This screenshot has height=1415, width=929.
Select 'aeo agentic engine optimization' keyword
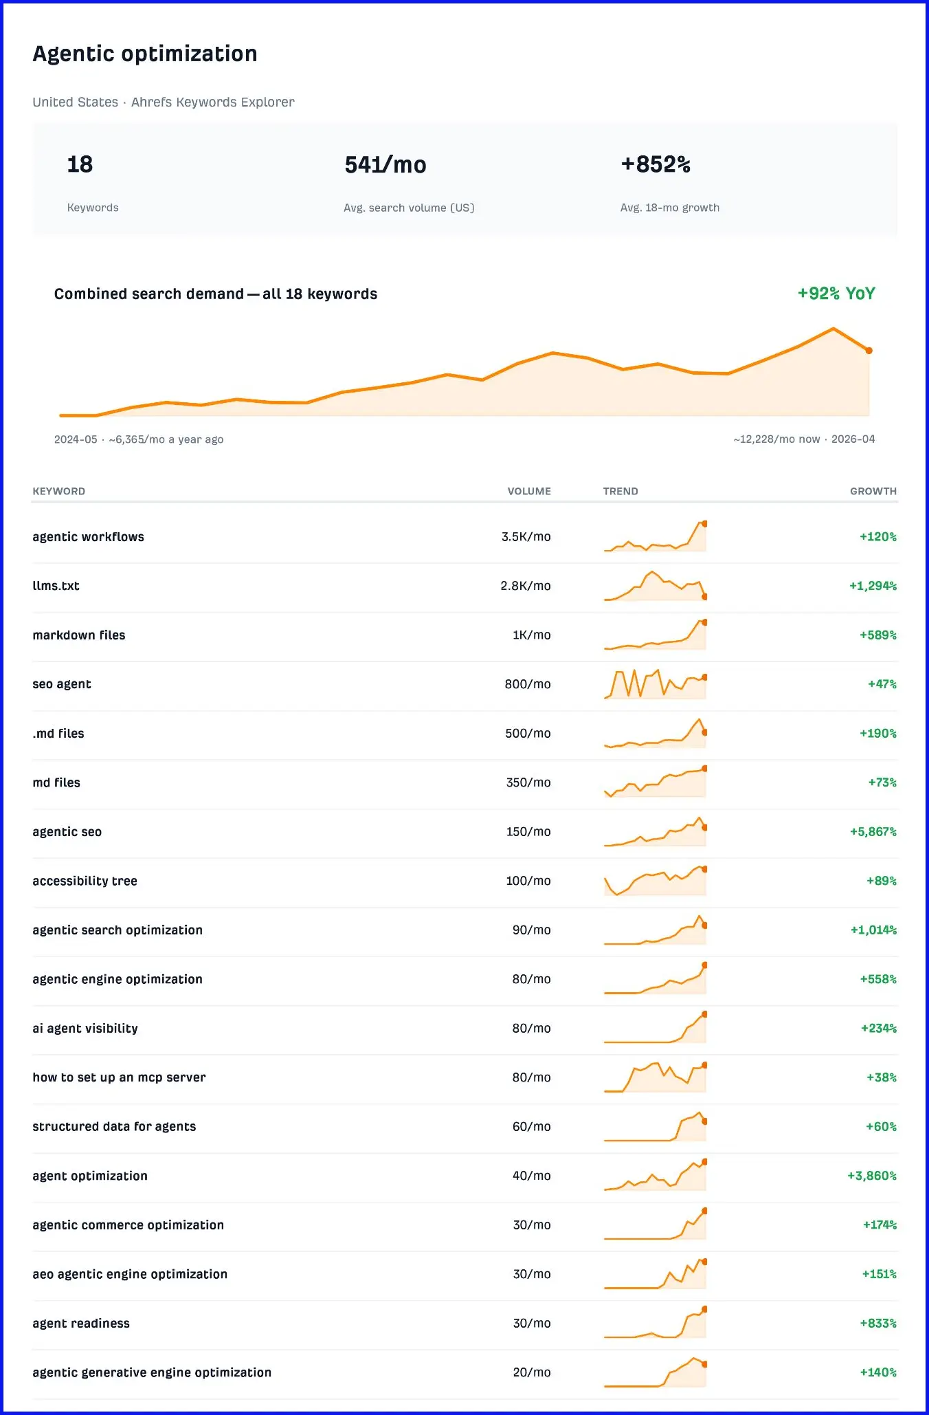[x=130, y=1274]
